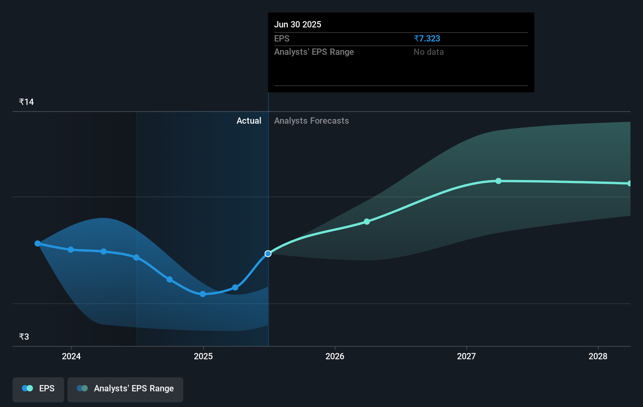
Task: Click the EPS value ₹7.323 in the tooltip
Action: [x=427, y=38]
